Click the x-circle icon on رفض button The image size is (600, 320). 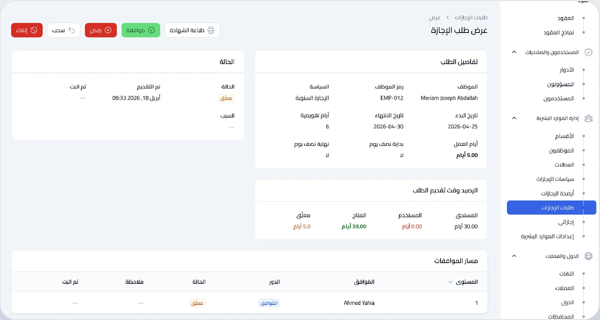pyautogui.click(x=108, y=30)
